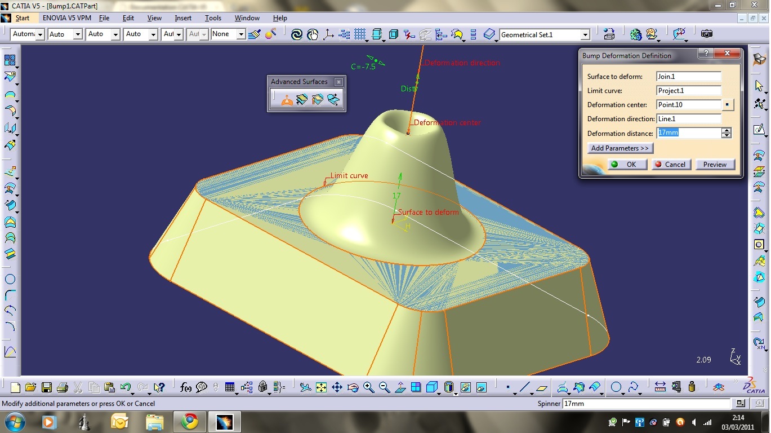Viewport: 771px width, 433px height.
Task: Click the New document icon
Action: click(x=15, y=387)
